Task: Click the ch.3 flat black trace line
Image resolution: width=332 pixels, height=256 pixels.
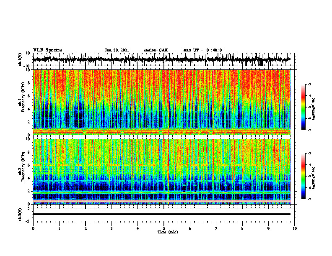Action: tap(162, 214)
